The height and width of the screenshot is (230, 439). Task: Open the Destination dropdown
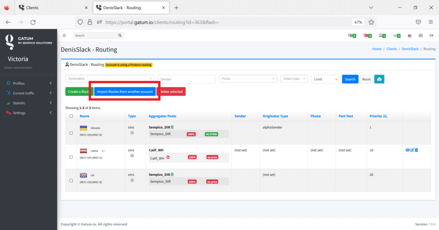[110, 79]
